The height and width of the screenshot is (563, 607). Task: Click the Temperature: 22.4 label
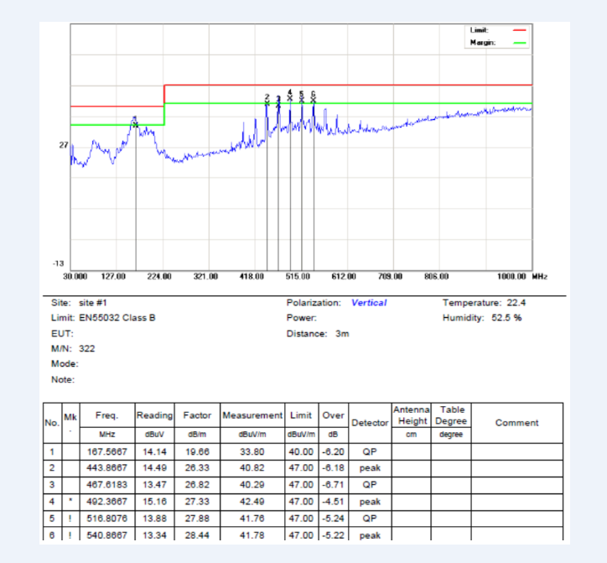490,303
